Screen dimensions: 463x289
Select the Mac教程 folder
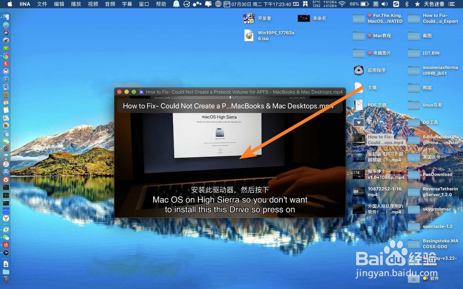tap(372, 36)
